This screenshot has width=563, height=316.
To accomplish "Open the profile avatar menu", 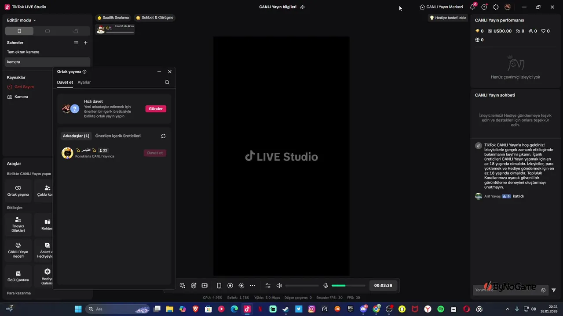I will tap(508, 7).
